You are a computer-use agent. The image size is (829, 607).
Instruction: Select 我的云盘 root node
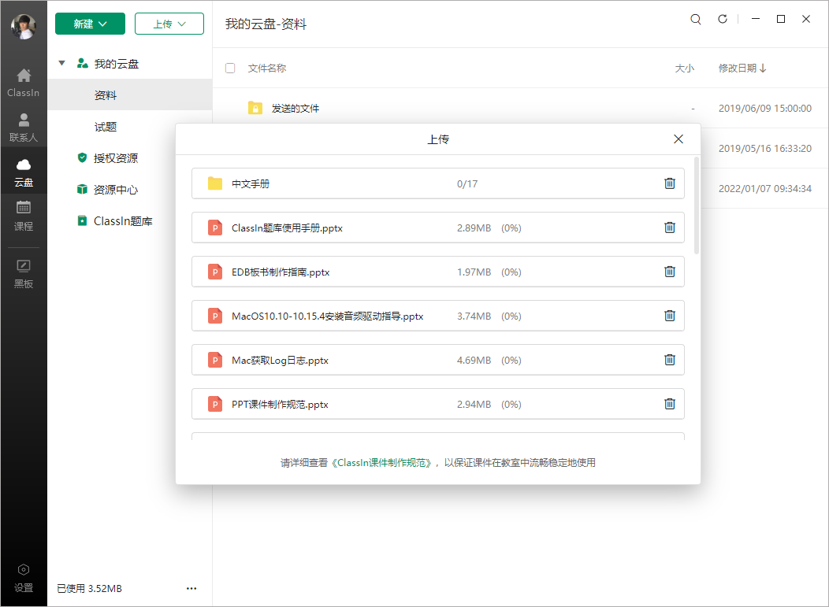tap(117, 64)
